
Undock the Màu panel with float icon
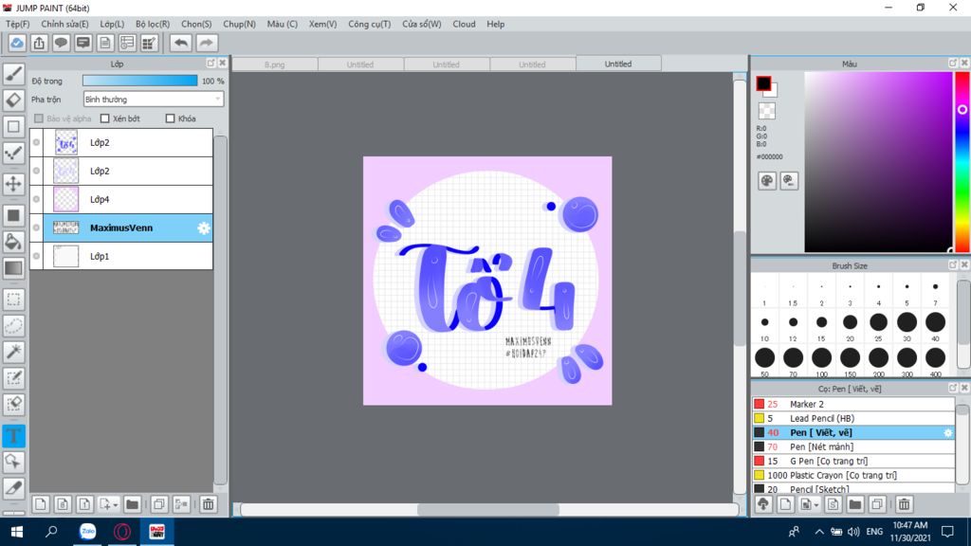pyautogui.click(x=952, y=64)
